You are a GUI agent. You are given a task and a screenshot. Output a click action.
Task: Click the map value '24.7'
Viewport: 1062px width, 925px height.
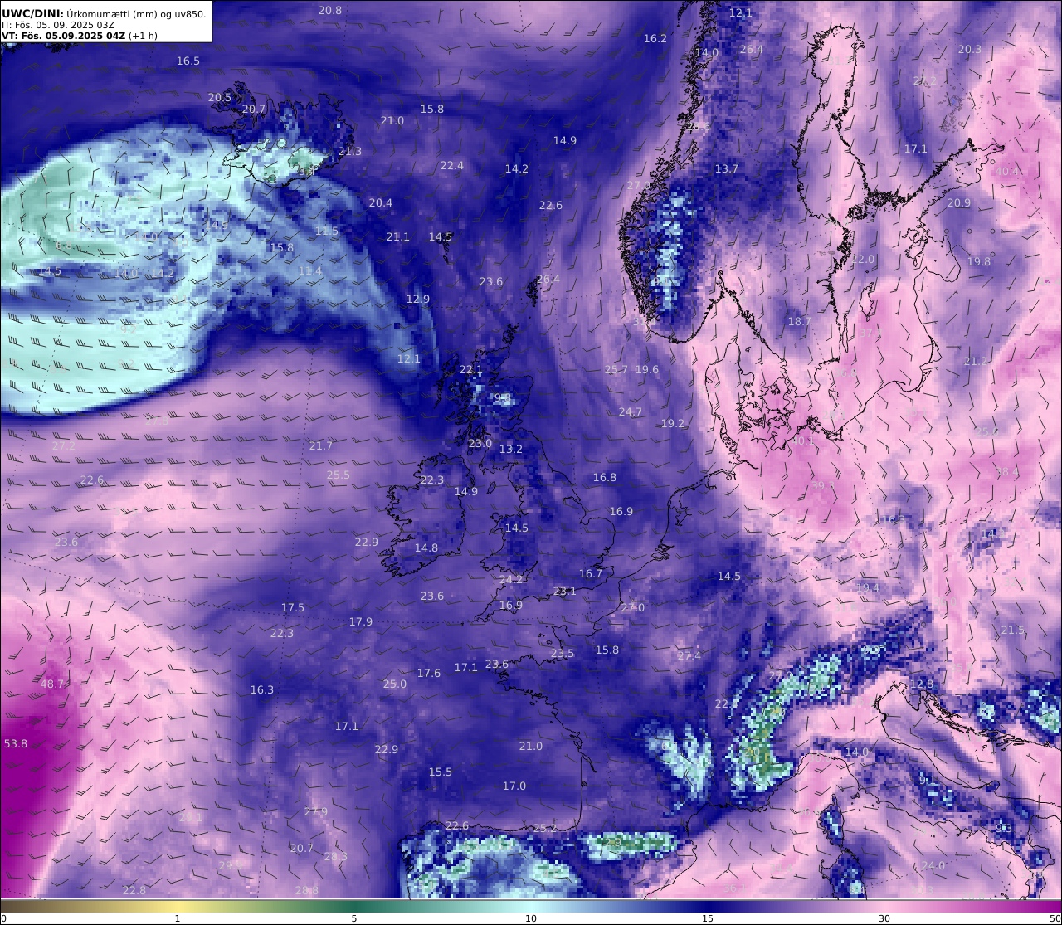(x=631, y=412)
